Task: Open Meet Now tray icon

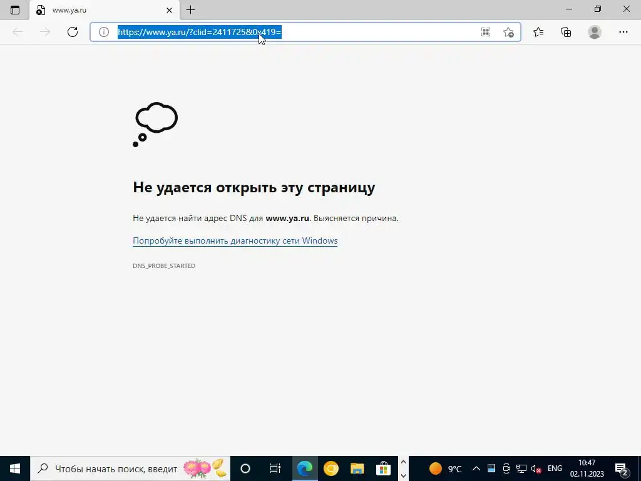Action: [x=506, y=468]
